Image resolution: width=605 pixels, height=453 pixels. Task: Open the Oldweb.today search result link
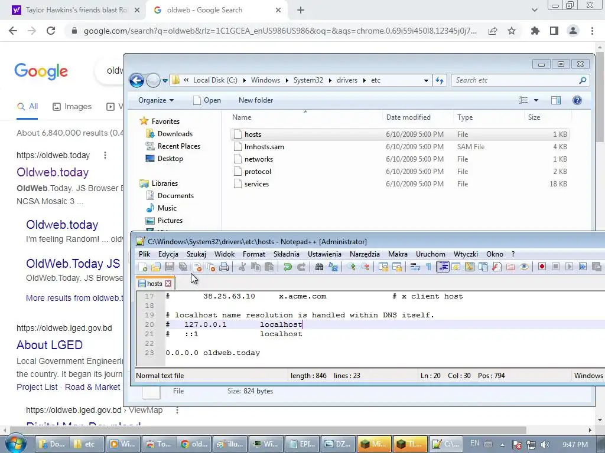(x=53, y=172)
